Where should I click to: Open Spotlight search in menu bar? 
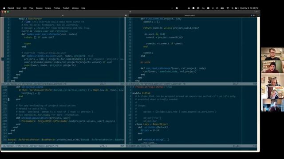click(x=233, y=8)
